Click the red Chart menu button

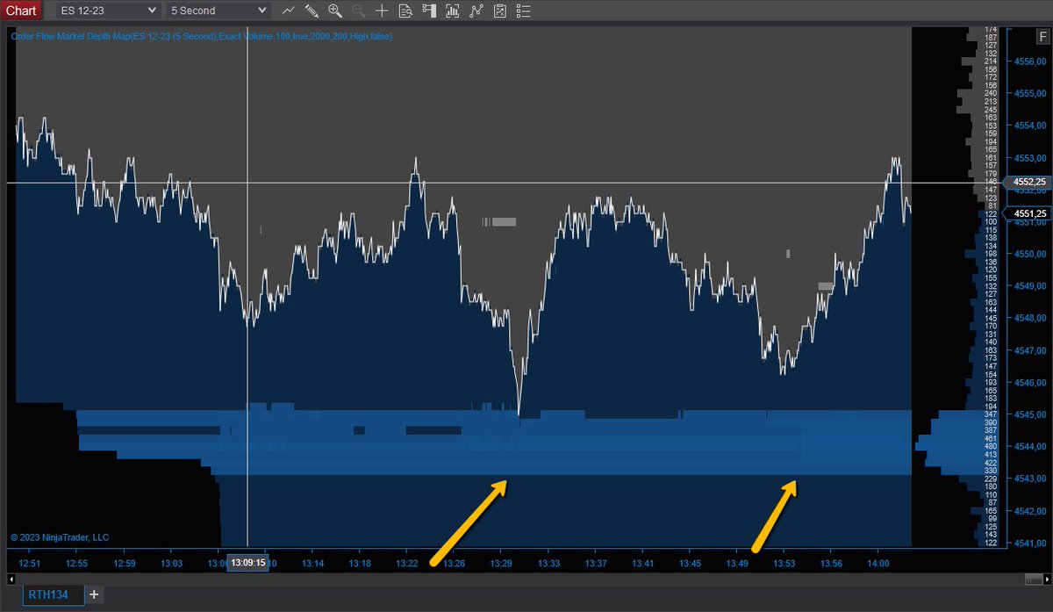pos(21,11)
